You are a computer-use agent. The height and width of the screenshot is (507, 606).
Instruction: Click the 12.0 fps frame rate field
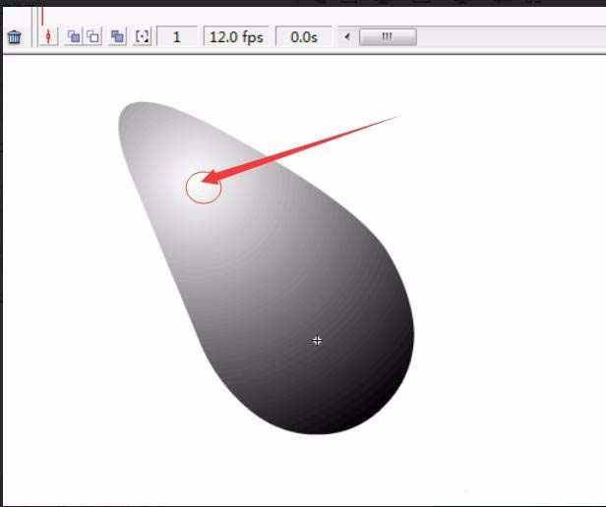click(236, 37)
